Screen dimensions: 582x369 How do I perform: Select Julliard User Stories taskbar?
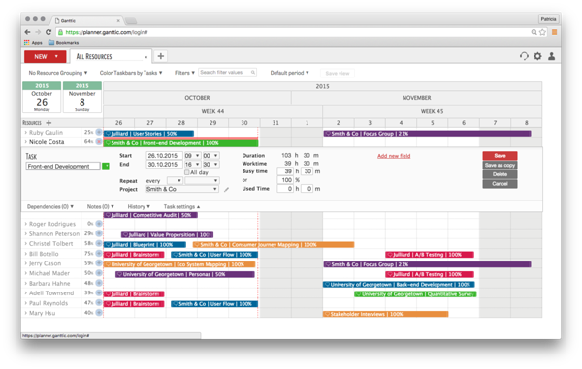pos(148,134)
